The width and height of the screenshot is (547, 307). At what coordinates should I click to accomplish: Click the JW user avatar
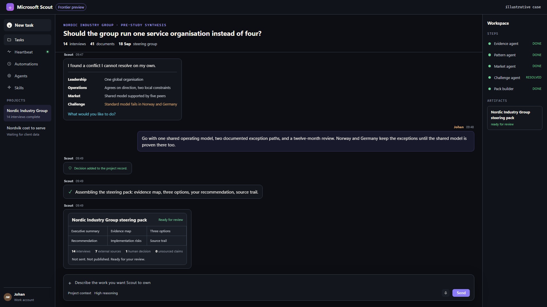tap(8, 297)
